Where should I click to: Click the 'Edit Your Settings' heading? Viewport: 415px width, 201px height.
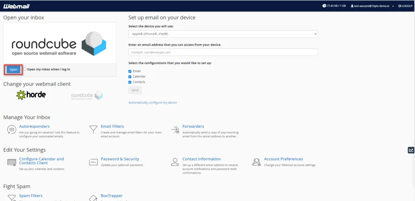pos(25,150)
